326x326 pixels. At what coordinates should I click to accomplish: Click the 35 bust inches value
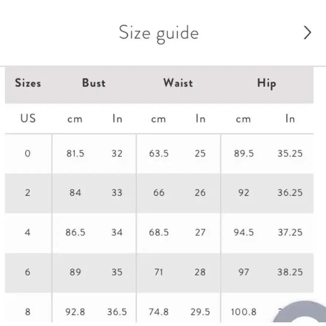(x=117, y=272)
